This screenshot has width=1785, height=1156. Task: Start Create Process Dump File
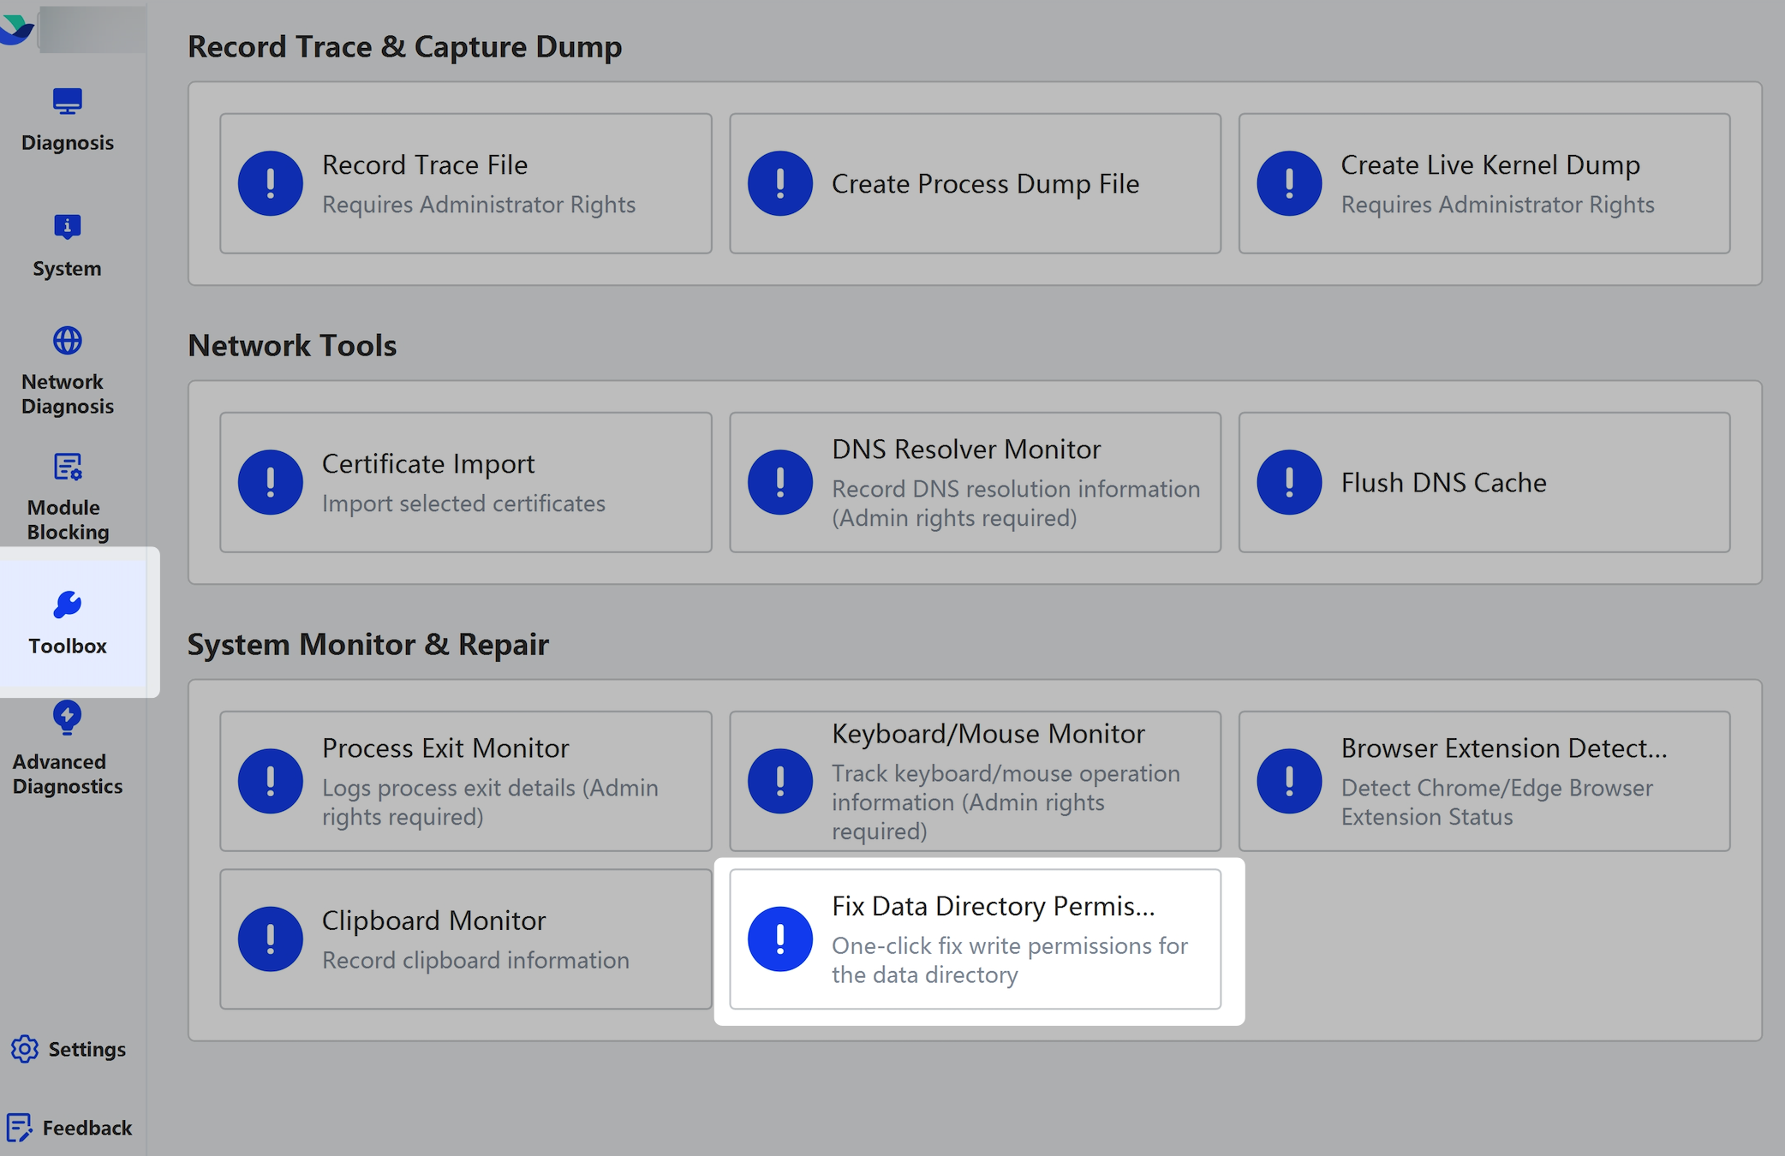pos(975,183)
